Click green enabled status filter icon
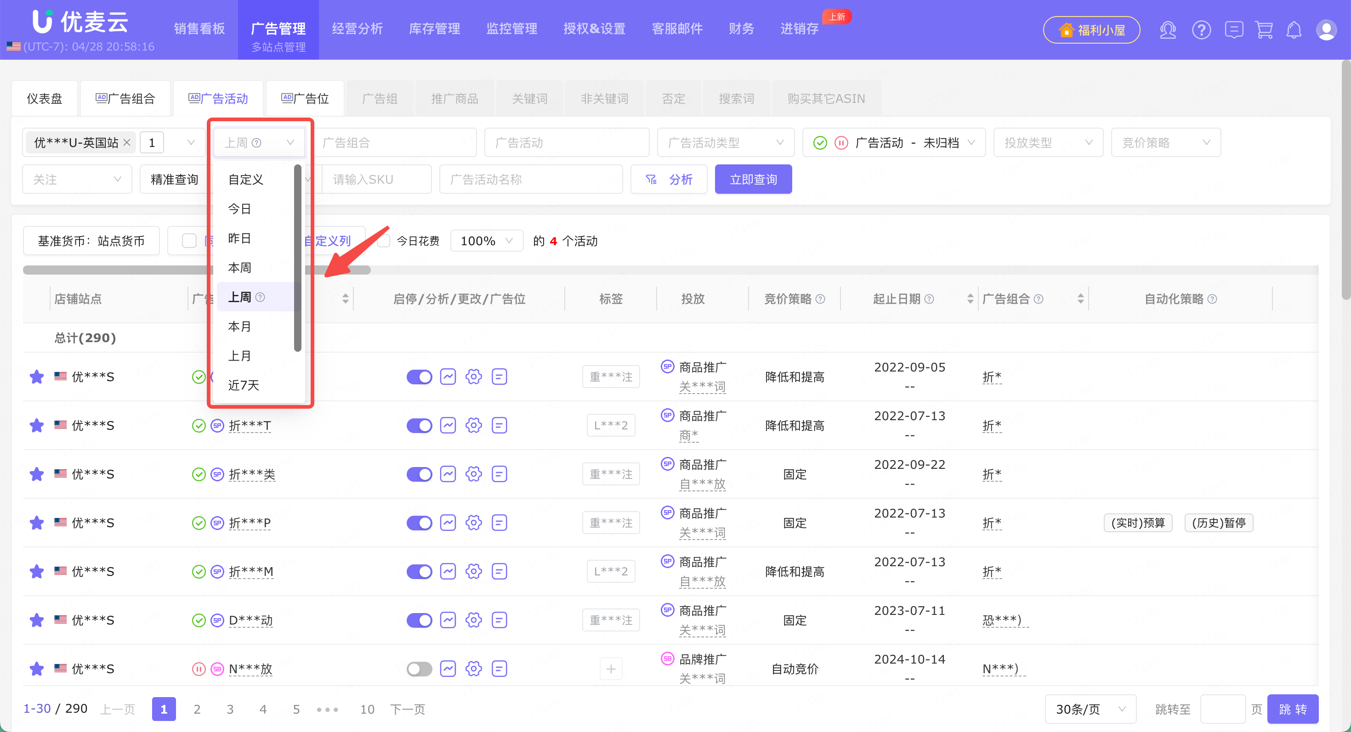The width and height of the screenshot is (1351, 732). click(820, 142)
